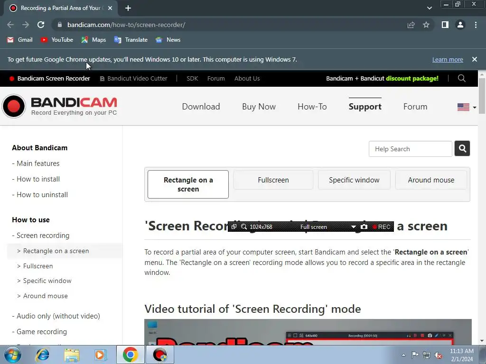Reload the page with refresh icon
Viewport: 486px width, 364px height.
(41, 25)
